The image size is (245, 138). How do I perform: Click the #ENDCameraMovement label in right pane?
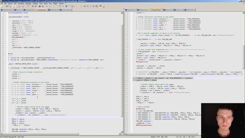tap(144, 125)
